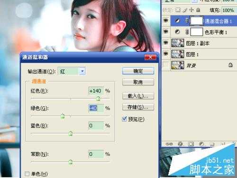237x178 pixels.
Task: Click the 常数(N) slider handle
Action: coord(71,162)
